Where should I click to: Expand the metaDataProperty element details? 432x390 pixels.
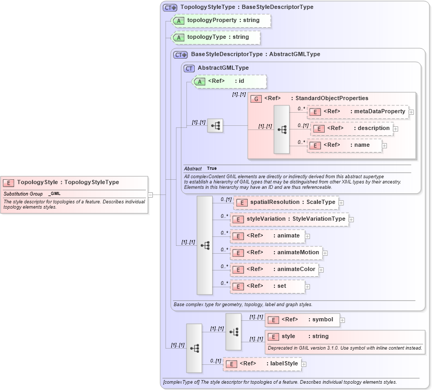tap(411, 112)
